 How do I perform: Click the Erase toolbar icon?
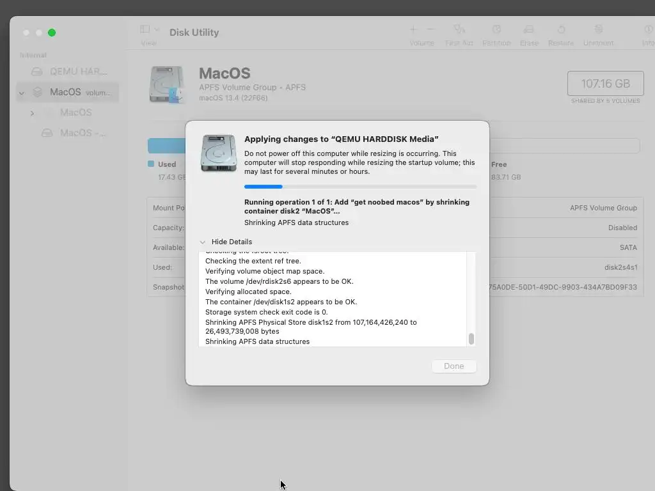[x=529, y=29]
